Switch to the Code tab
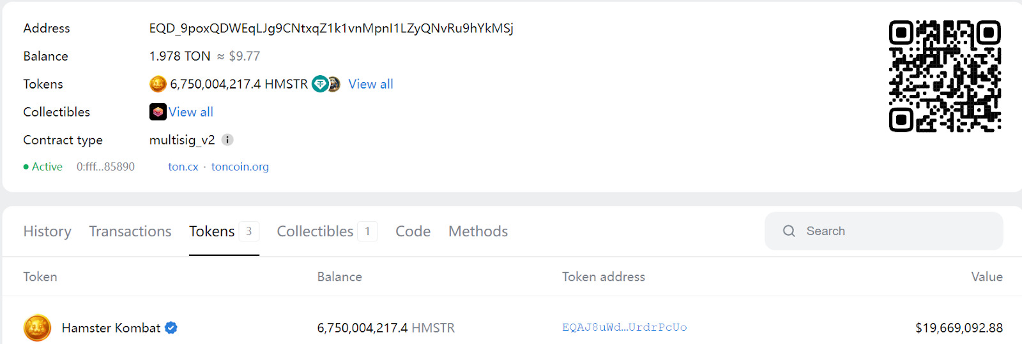Viewport: 1022px width, 344px height. point(413,231)
